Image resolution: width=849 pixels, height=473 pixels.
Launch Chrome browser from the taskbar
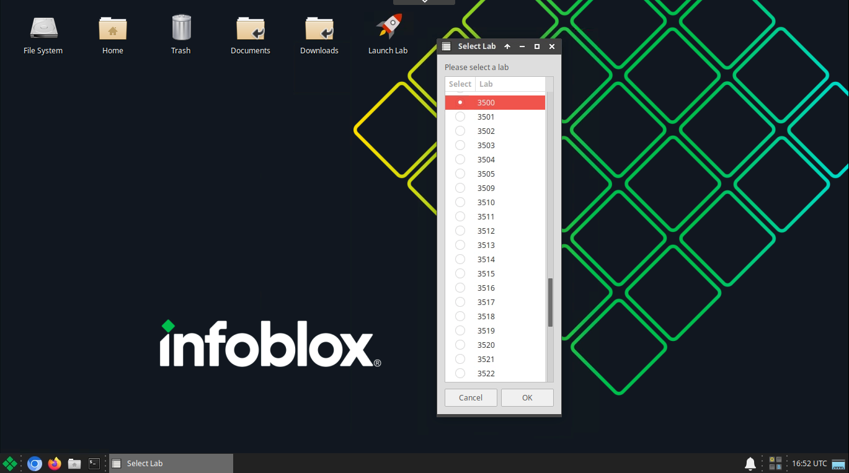click(x=35, y=464)
